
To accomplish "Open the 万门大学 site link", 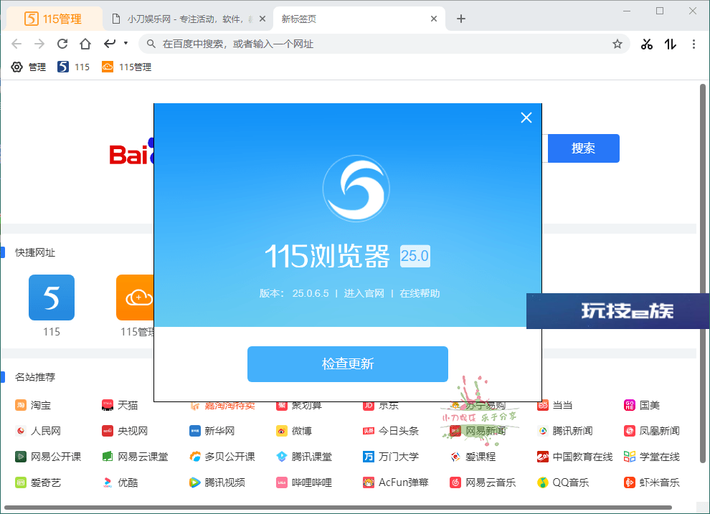I will coord(391,457).
